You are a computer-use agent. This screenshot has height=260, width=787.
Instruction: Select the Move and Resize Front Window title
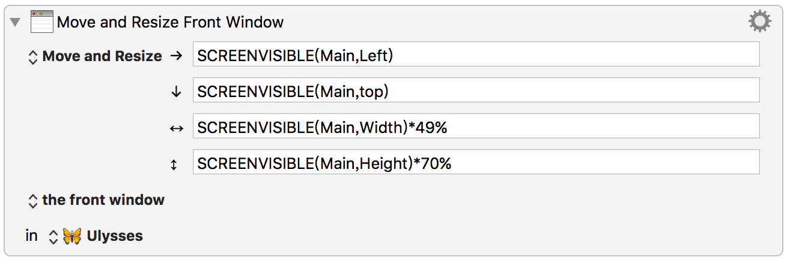tap(170, 23)
